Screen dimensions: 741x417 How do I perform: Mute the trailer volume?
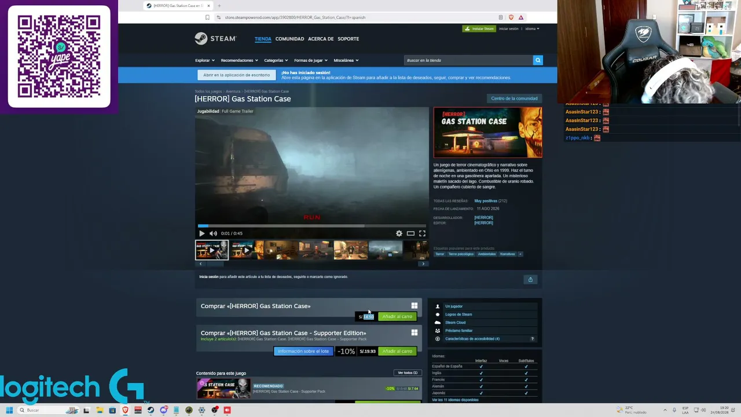coord(213,233)
